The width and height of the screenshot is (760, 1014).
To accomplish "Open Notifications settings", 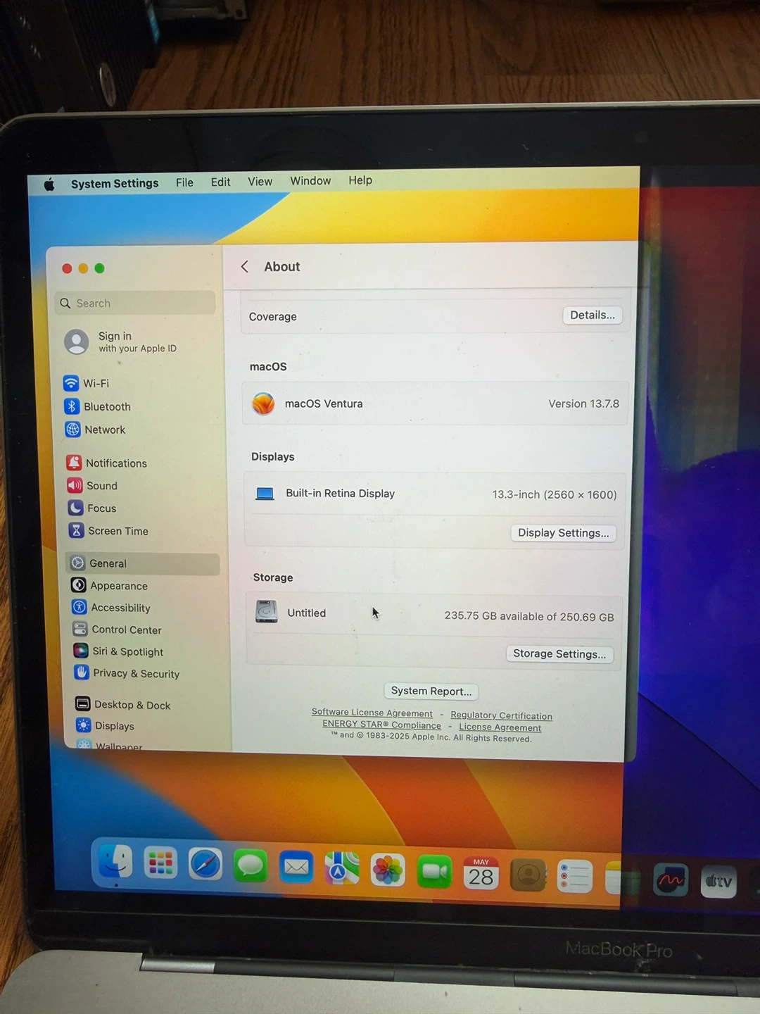I will pyautogui.click(x=107, y=463).
